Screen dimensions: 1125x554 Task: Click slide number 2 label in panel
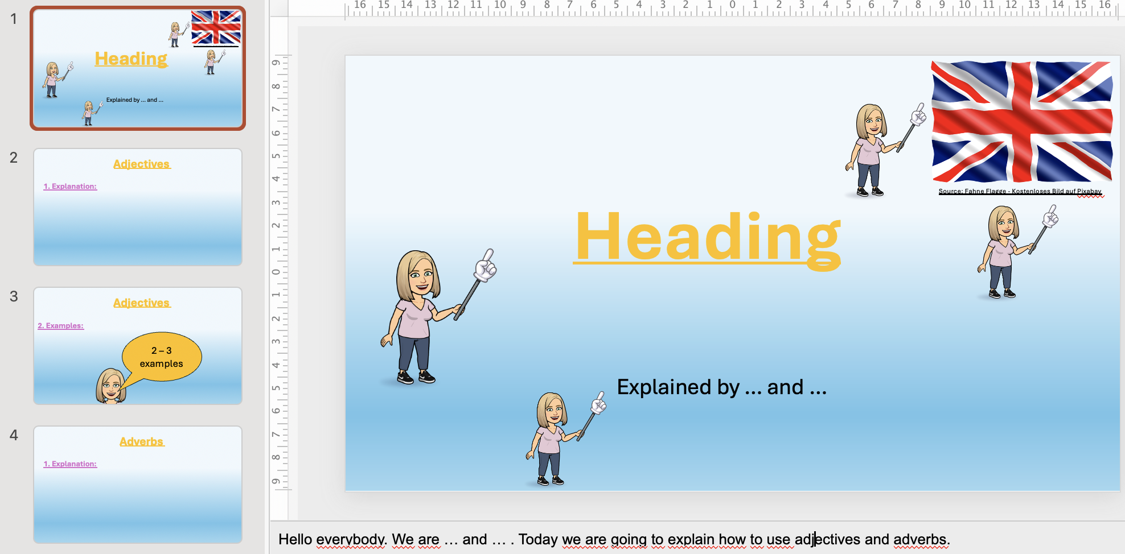[x=14, y=158]
